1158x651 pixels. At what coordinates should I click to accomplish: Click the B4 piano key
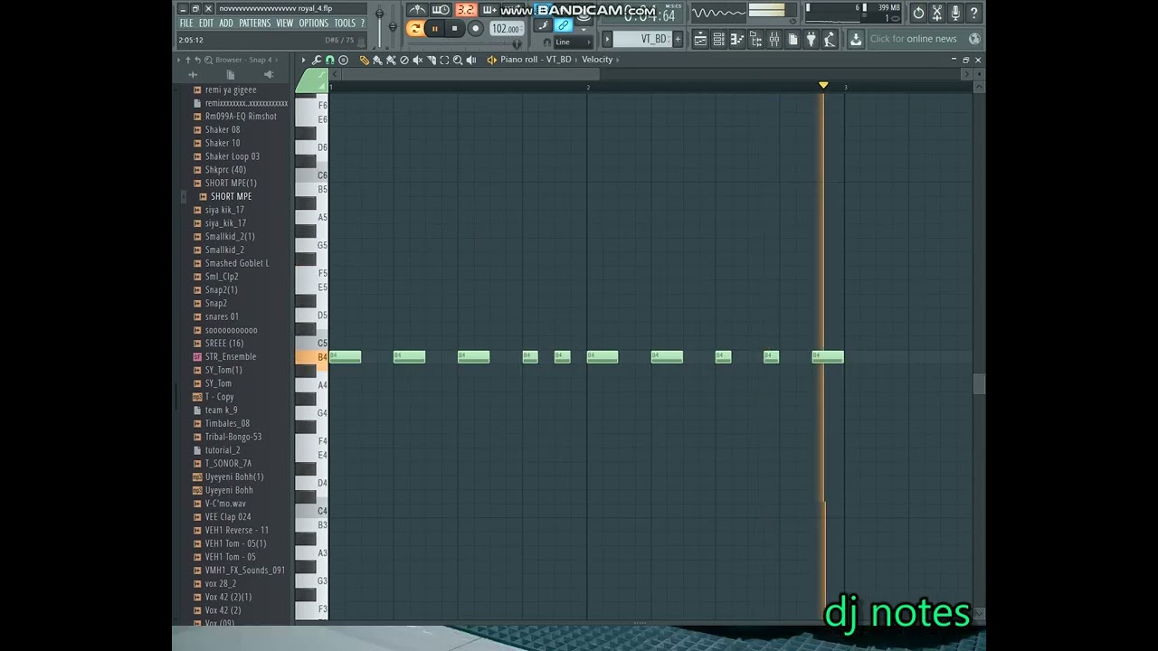click(311, 357)
